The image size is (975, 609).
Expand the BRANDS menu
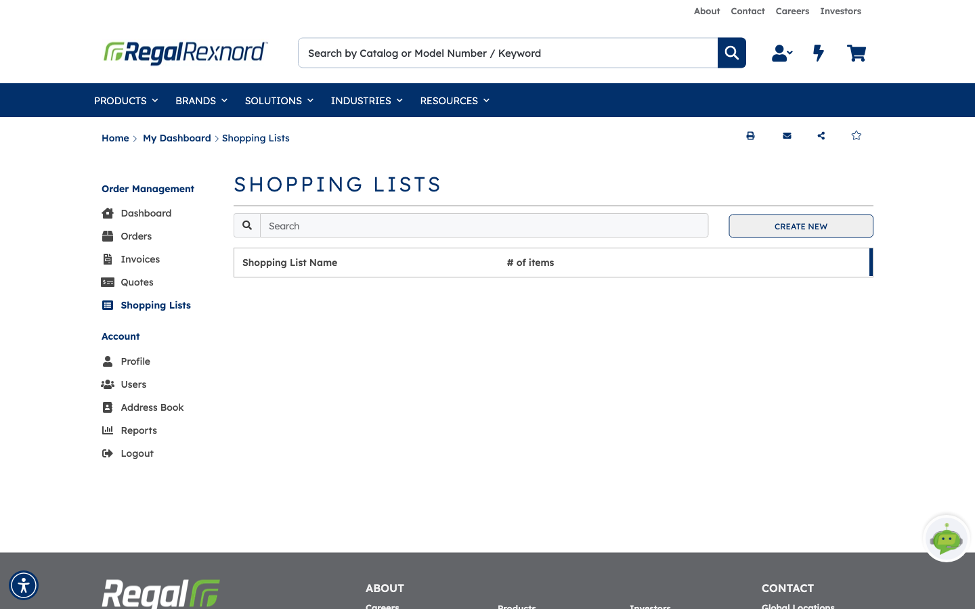201,100
